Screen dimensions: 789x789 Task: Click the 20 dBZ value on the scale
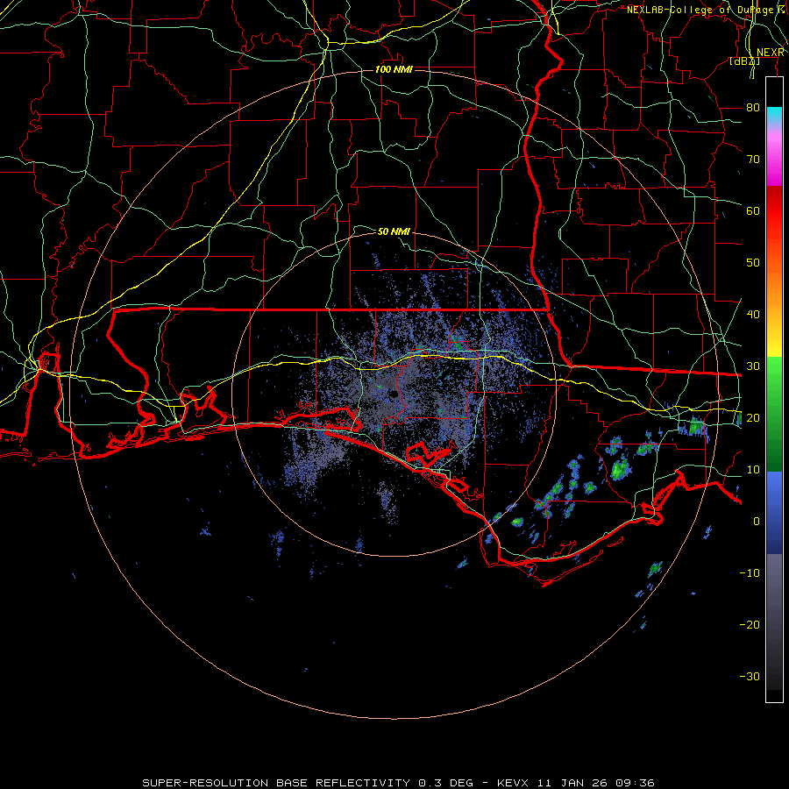click(753, 417)
